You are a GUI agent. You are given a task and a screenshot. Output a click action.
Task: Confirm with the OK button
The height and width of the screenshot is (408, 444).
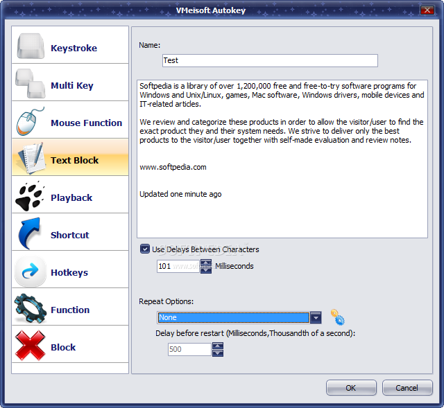[351, 388]
